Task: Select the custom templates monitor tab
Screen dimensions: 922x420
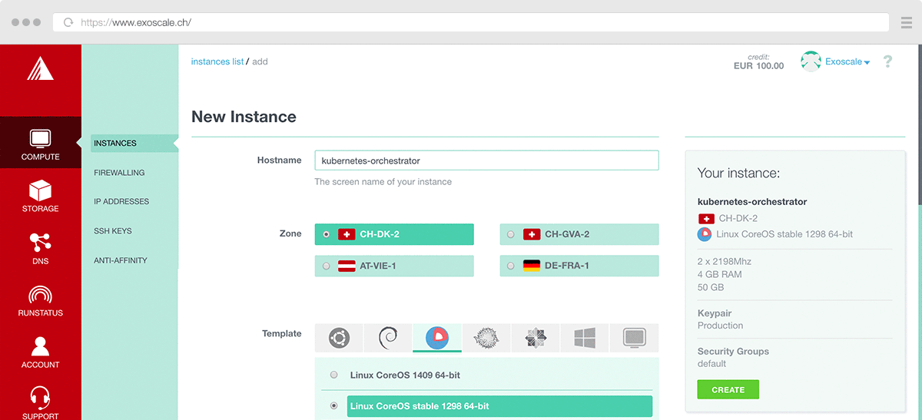Action: (x=634, y=338)
